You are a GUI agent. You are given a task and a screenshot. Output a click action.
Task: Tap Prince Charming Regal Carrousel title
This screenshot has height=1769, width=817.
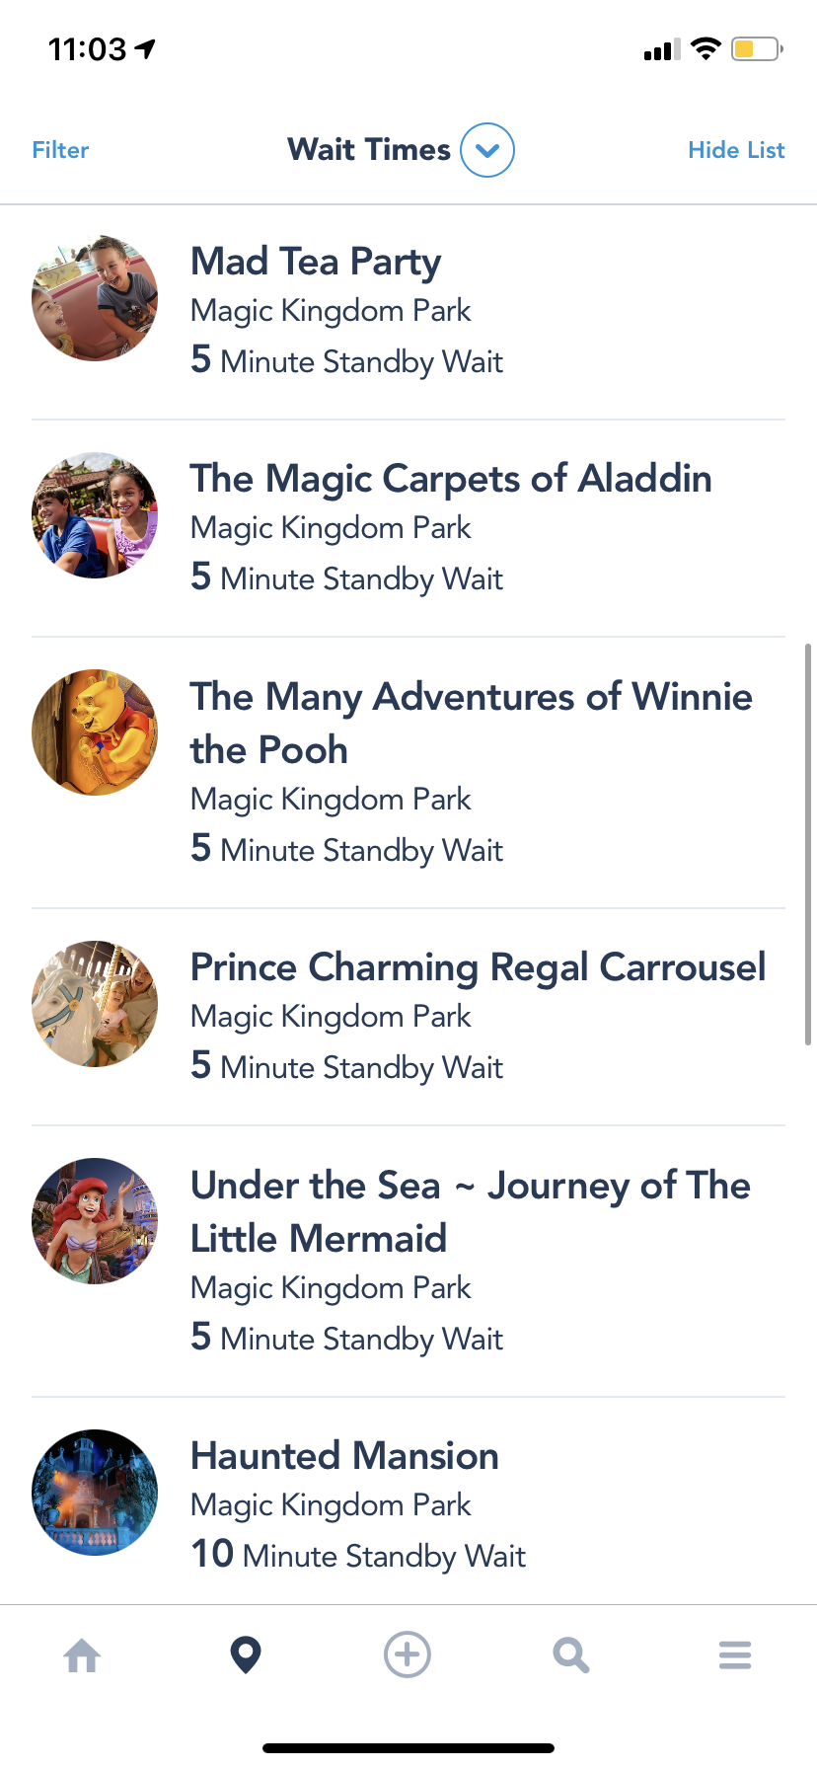tap(478, 967)
